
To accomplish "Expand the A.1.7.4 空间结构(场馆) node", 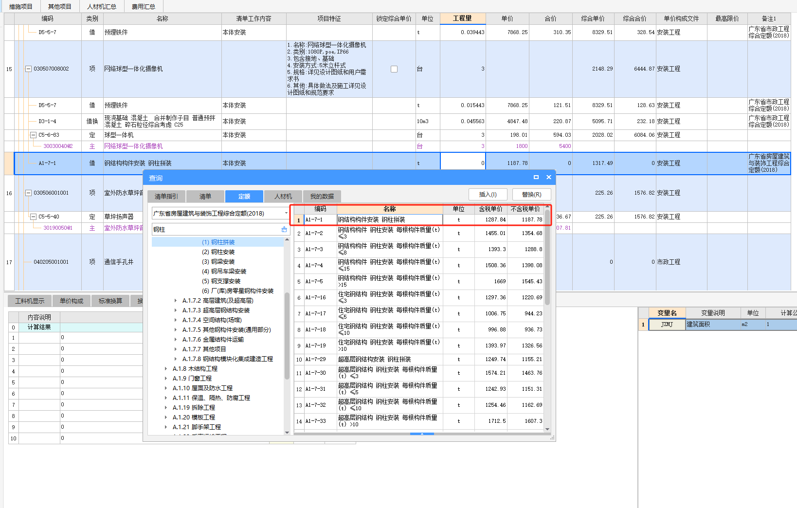I will click(176, 320).
